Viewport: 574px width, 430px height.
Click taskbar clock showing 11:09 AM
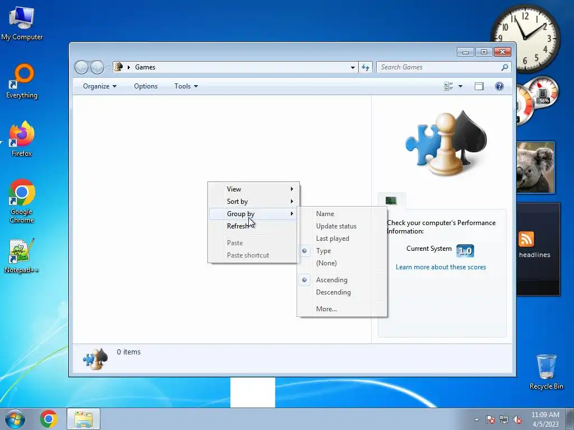click(x=545, y=419)
